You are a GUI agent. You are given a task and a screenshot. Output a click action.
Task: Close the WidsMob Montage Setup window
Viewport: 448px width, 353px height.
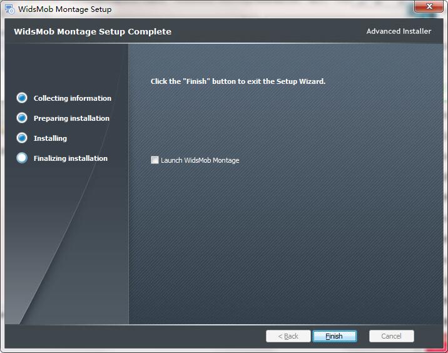(x=429, y=7)
